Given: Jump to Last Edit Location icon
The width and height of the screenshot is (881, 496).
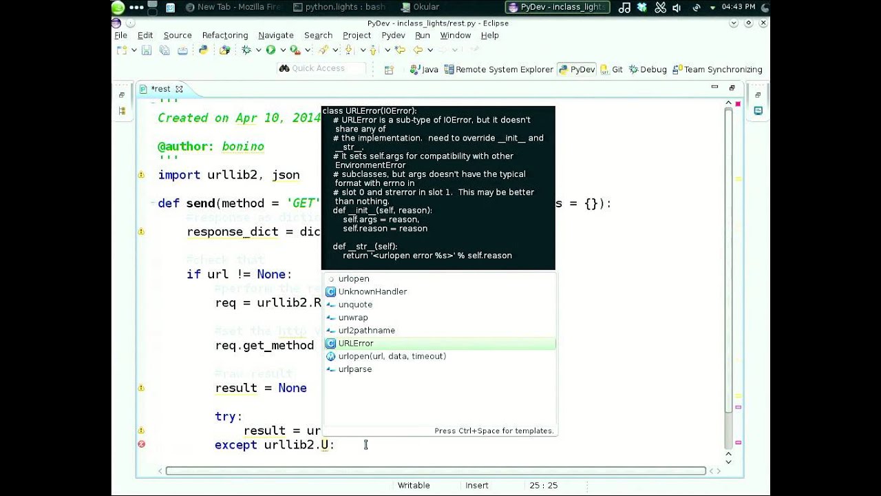Looking at the screenshot, I should pyautogui.click(x=400, y=50).
